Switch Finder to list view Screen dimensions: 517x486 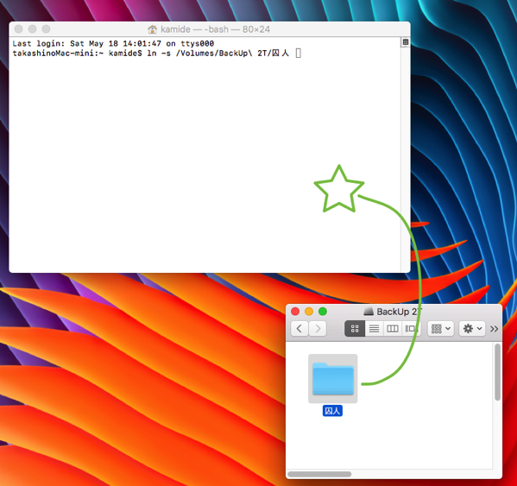[x=374, y=329]
